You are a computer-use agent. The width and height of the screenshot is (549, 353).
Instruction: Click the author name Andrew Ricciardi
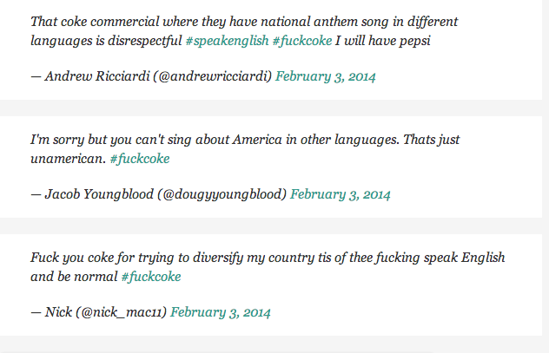pyautogui.click(x=97, y=76)
